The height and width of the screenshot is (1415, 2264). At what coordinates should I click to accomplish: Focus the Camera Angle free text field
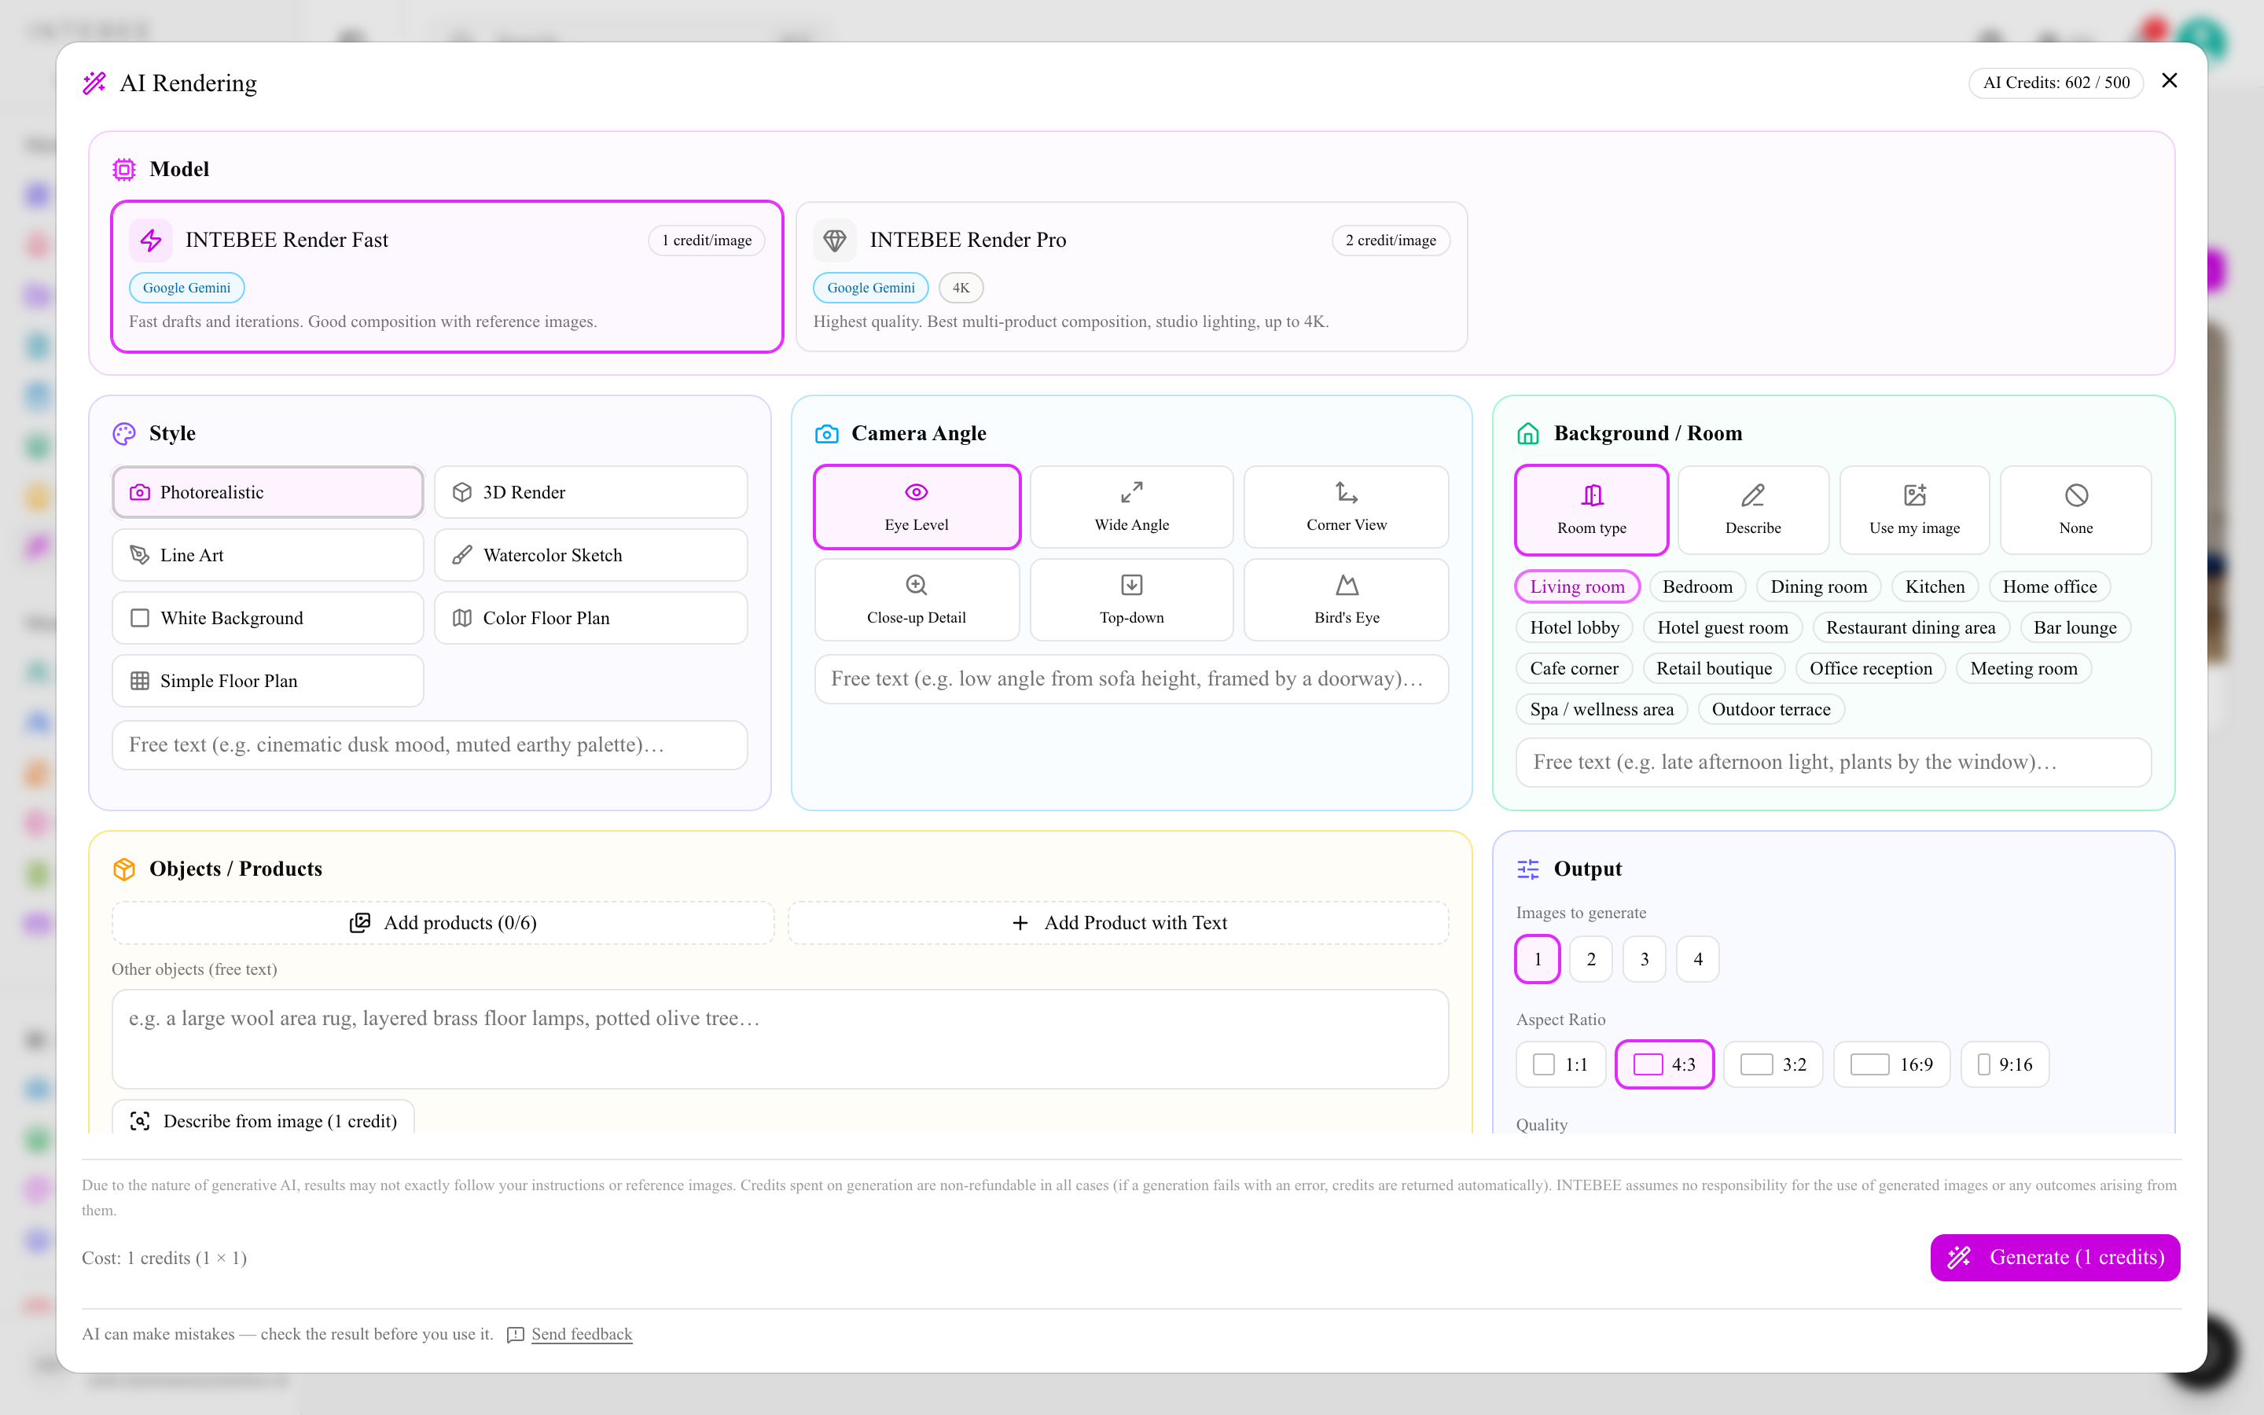coord(1131,678)
